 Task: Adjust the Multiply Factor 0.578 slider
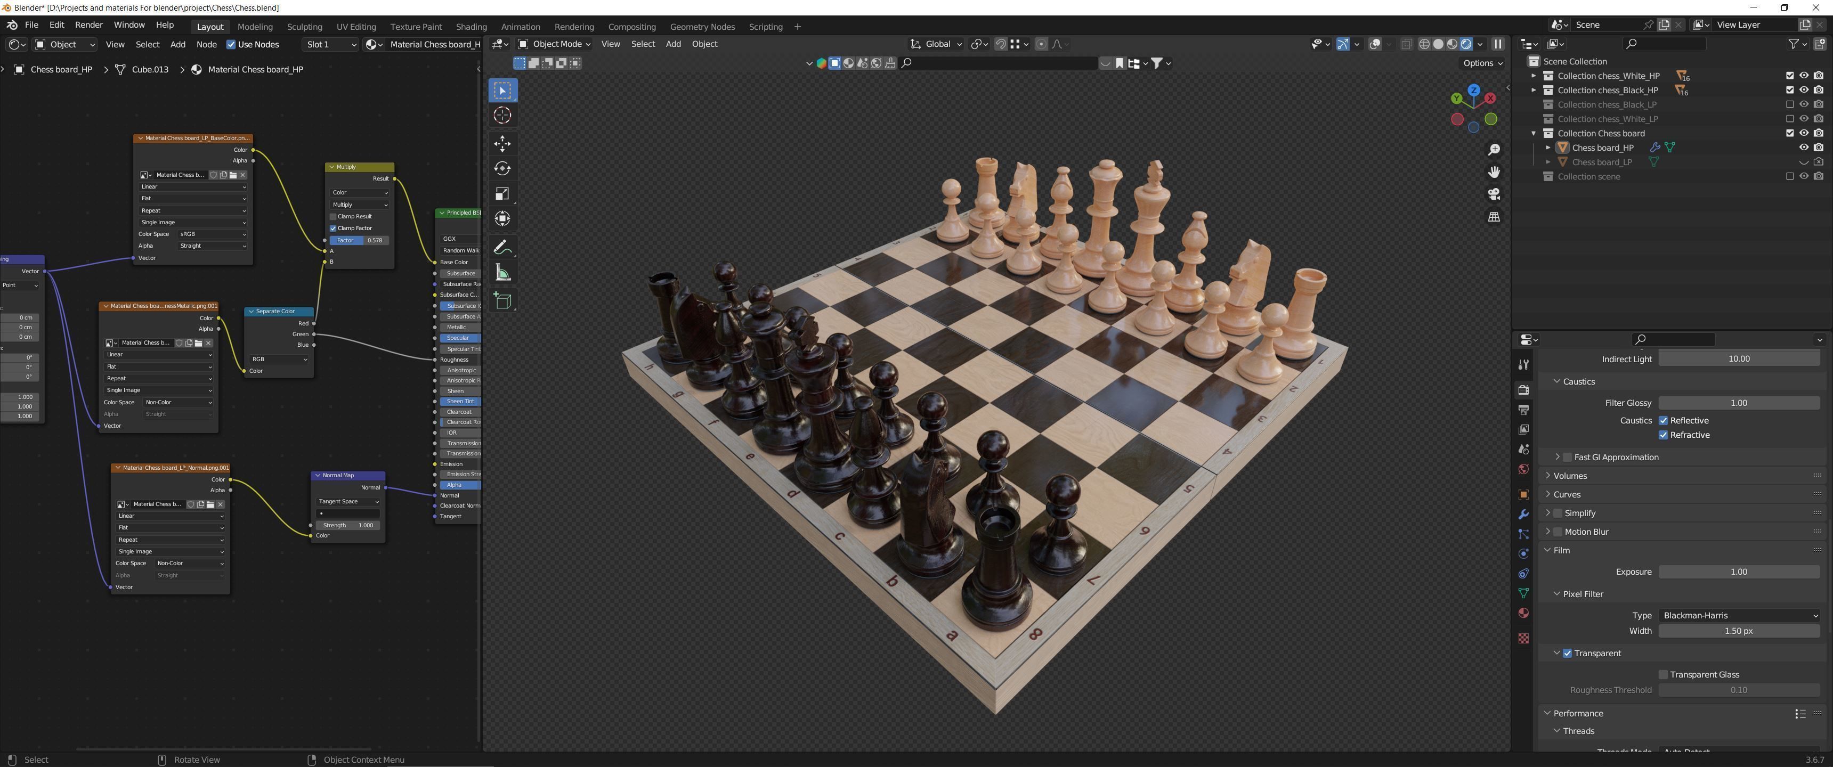pos(359,241)
